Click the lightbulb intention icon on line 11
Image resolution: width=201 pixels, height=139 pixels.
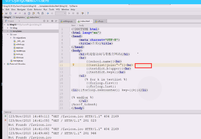click(x=73, y=65)
